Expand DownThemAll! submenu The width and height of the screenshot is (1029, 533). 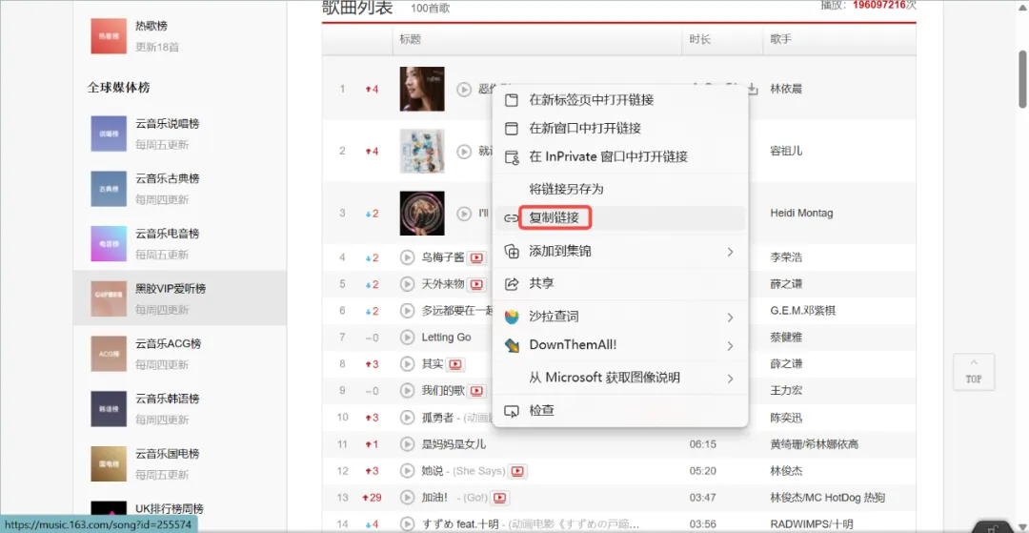(x=619, y=345)
